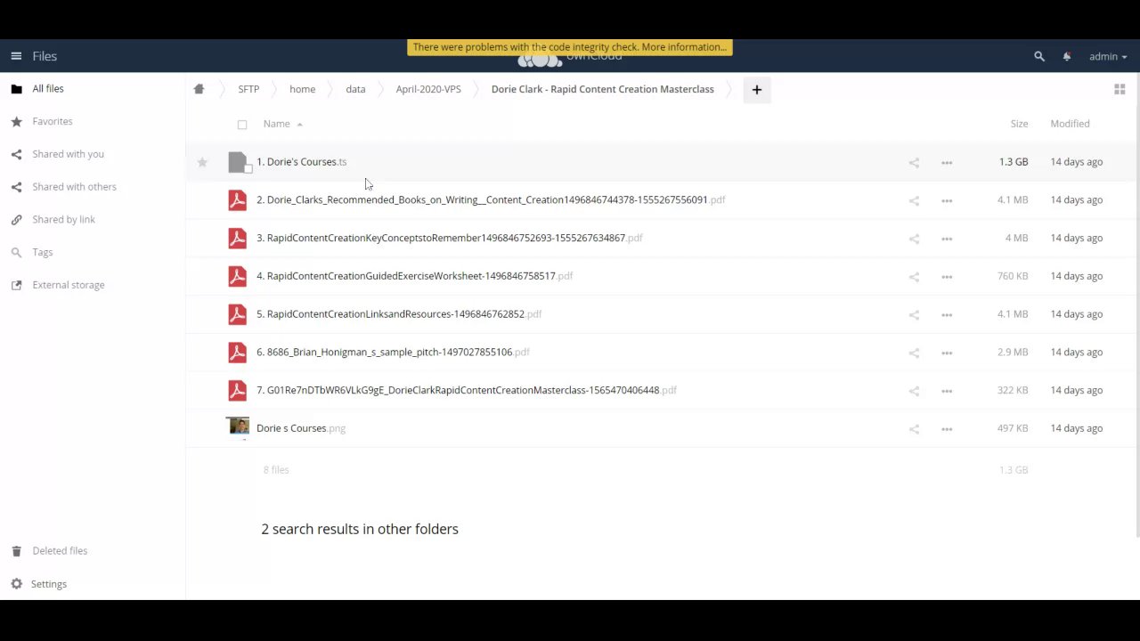
Task: Click the plus new file button
Action: 757,89
